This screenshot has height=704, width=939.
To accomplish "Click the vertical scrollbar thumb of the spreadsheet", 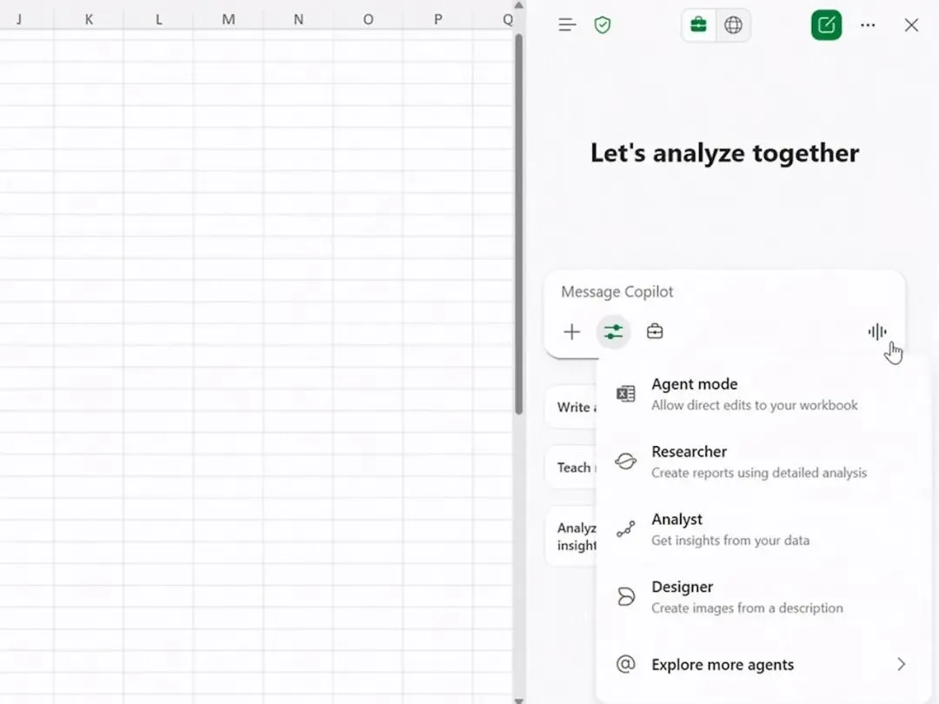I will pos(519,224).
